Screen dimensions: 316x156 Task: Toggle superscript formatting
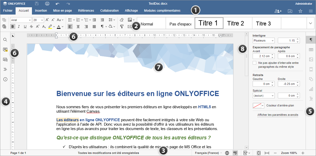point(38,26)
